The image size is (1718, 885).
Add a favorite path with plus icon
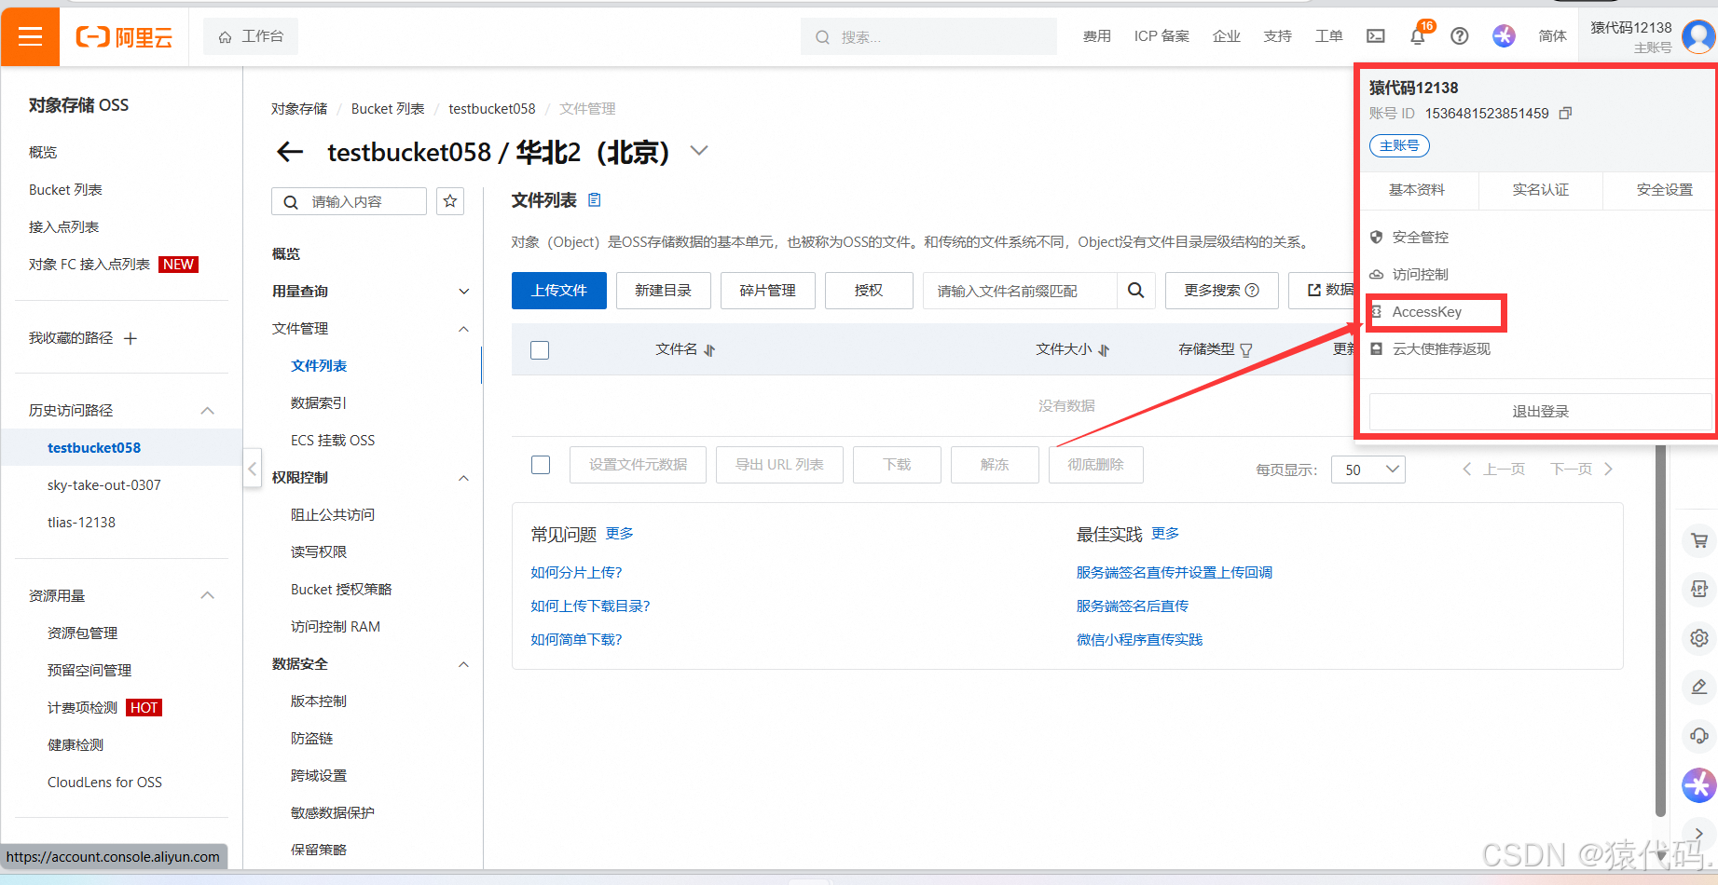(131, 338)
